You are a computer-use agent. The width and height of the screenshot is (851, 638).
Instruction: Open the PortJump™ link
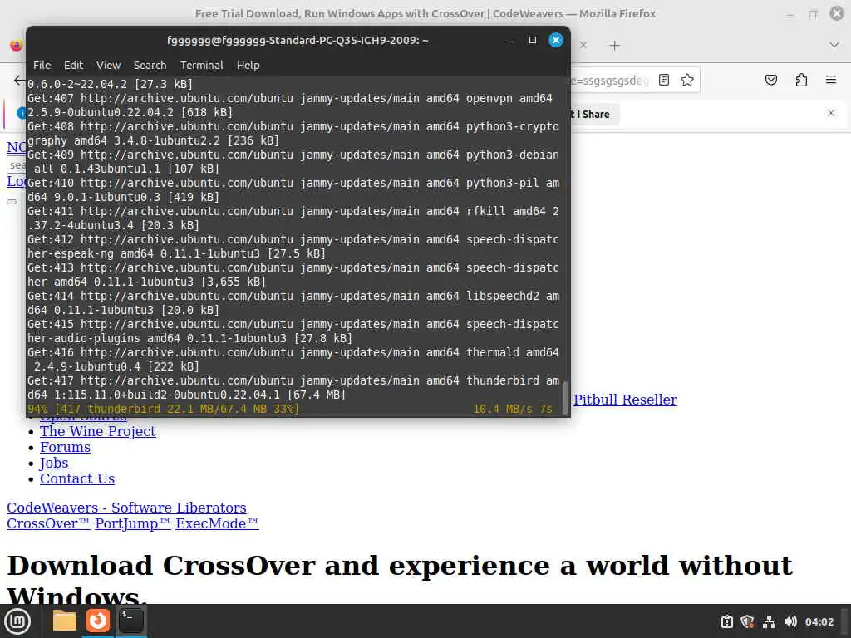(x=132, y=523)
